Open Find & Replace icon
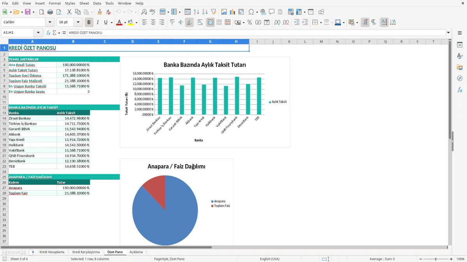 144,12
